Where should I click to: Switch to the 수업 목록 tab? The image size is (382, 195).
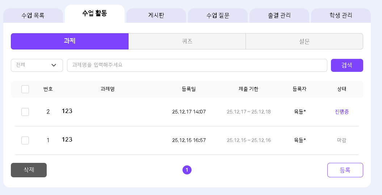point(33,16)
